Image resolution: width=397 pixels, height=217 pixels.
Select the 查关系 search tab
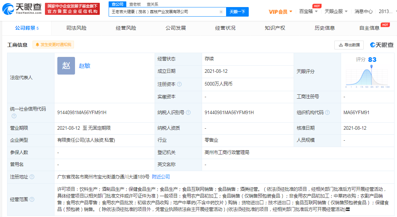[153, 4]
